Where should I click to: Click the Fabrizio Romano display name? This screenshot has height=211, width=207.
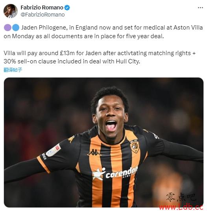tap(42, 7)
